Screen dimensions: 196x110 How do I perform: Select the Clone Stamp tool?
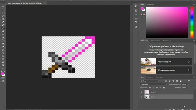[3, 31]
